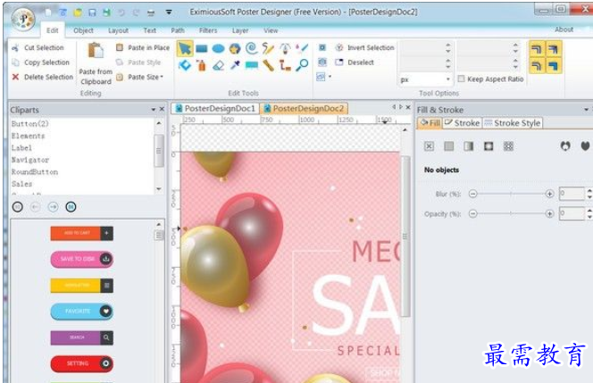Switch to the Stroke tab
The height and width of the screenshot is (383, 593).
click(x=462, y=123)
